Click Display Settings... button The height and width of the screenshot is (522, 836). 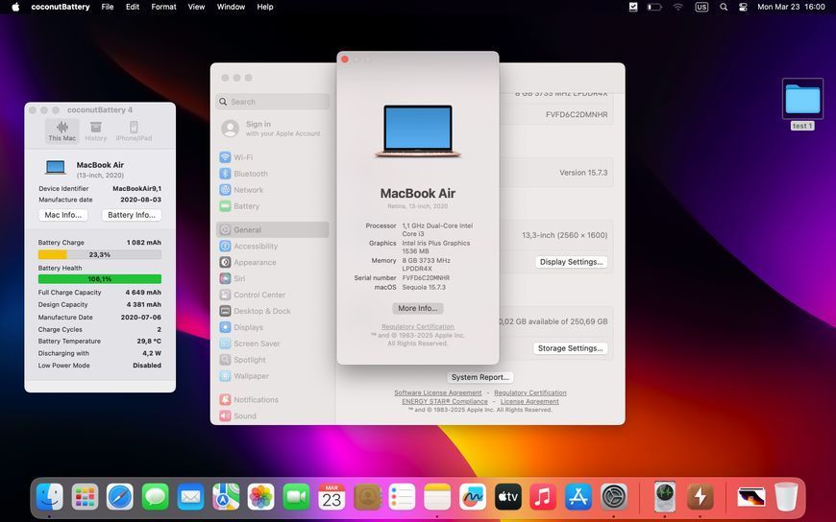point(571,262)
